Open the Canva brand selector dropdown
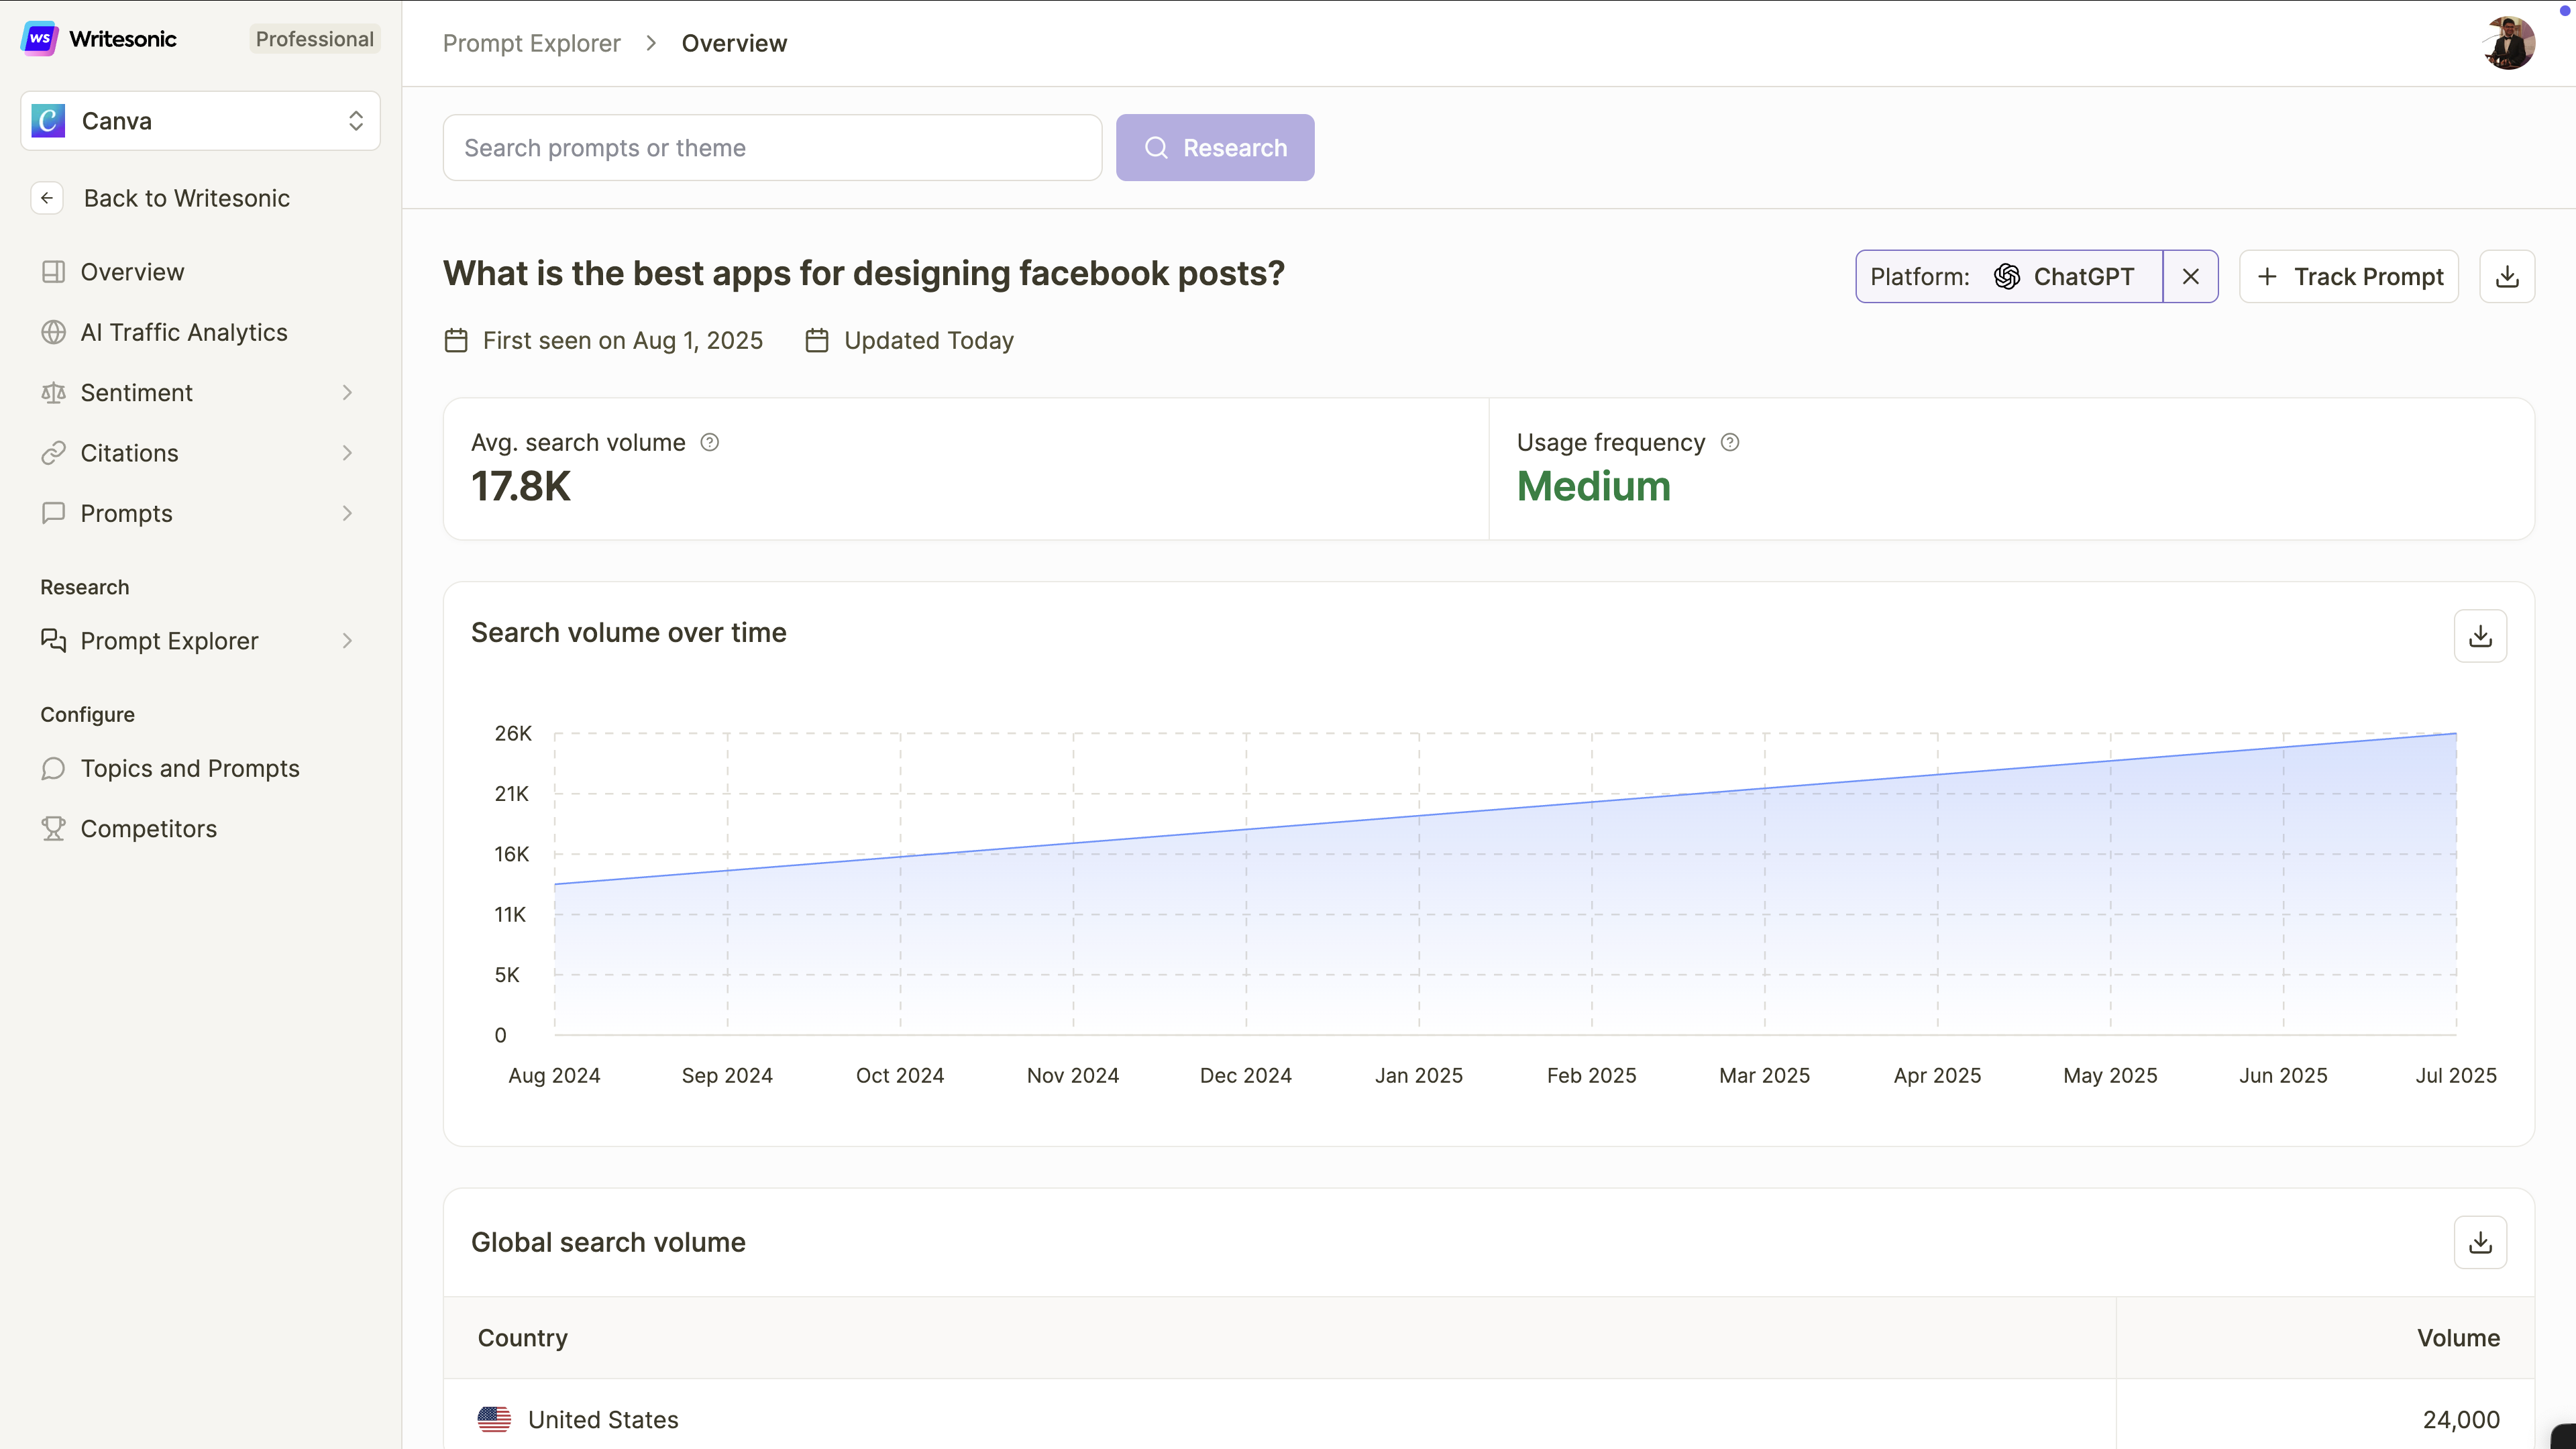Viewport: 2576px width, 1449px height. click(200, 121)
